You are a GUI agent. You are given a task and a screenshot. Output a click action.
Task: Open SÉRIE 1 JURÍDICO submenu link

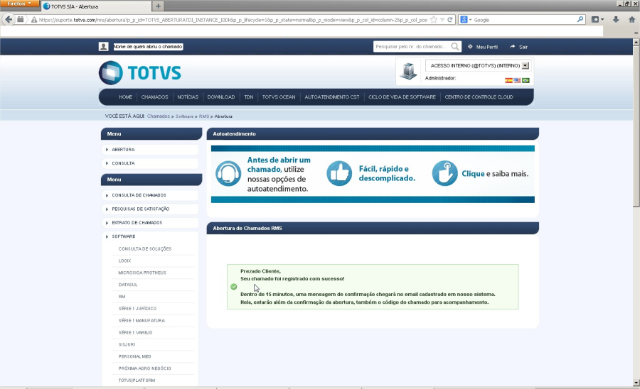click(x=137, y=309)
